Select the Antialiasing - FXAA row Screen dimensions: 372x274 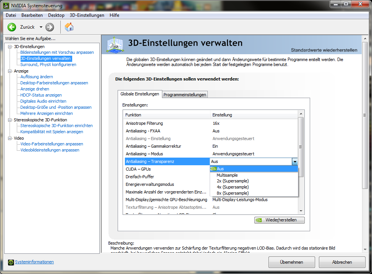tap(211, 131)
